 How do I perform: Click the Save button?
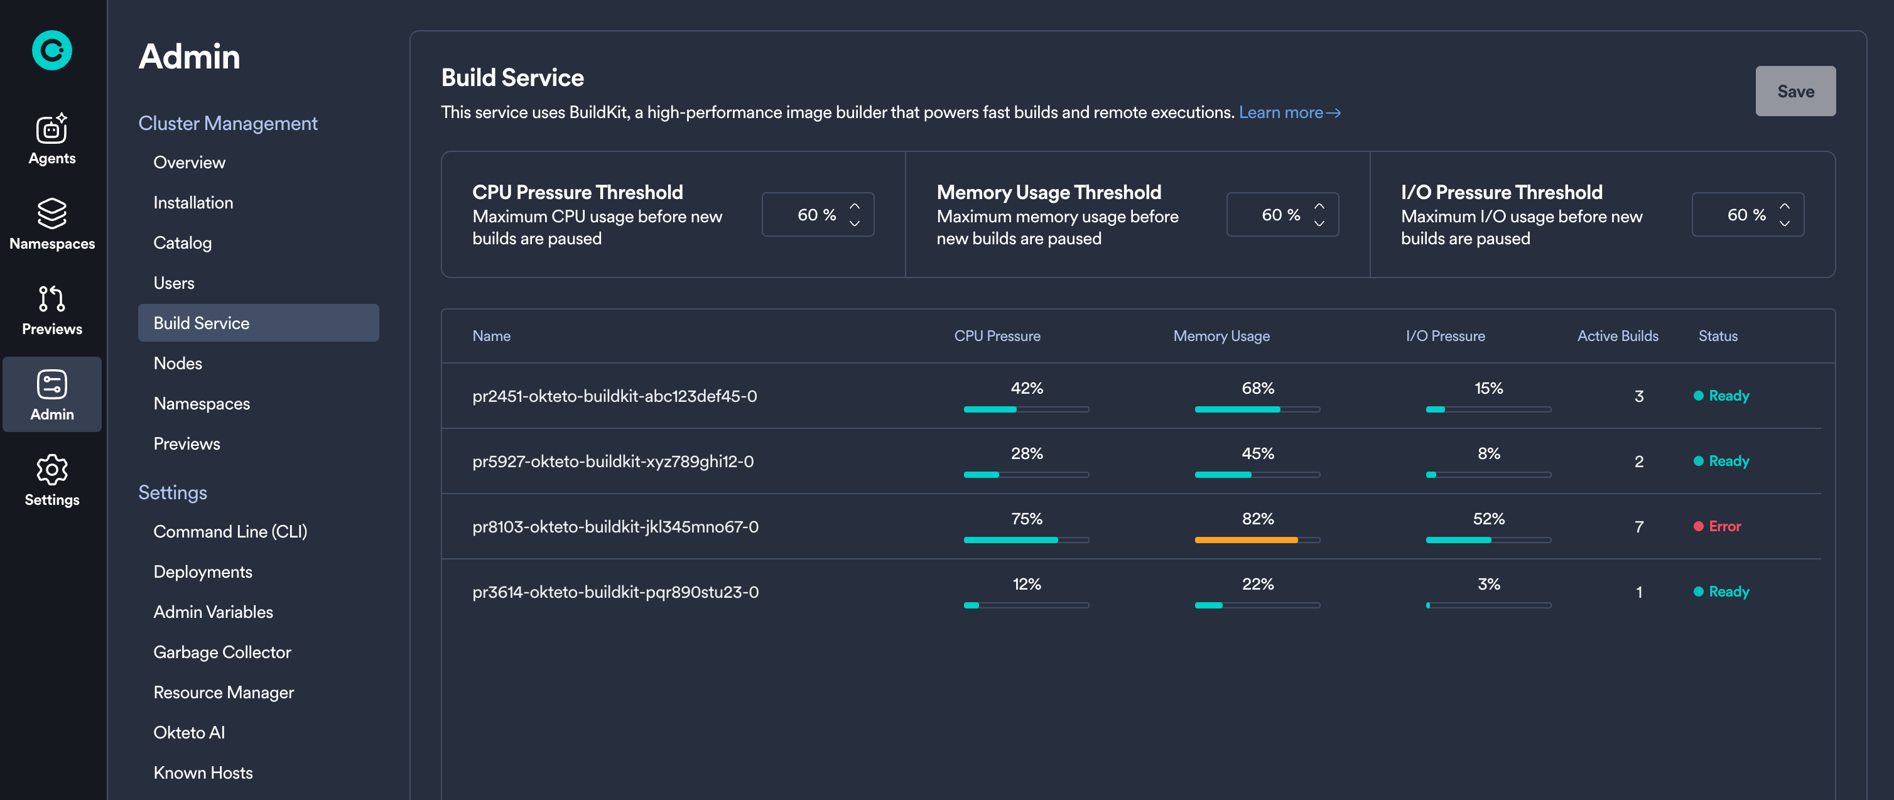(x=1795, y=90)
